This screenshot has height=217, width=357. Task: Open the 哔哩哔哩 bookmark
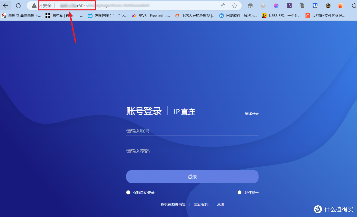click(x=107, y=16)
